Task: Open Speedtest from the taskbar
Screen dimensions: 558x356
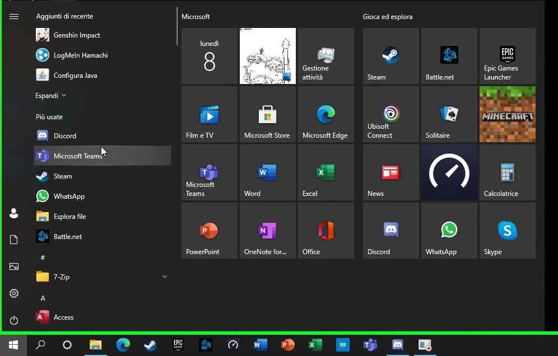Action: coord(233,345)
